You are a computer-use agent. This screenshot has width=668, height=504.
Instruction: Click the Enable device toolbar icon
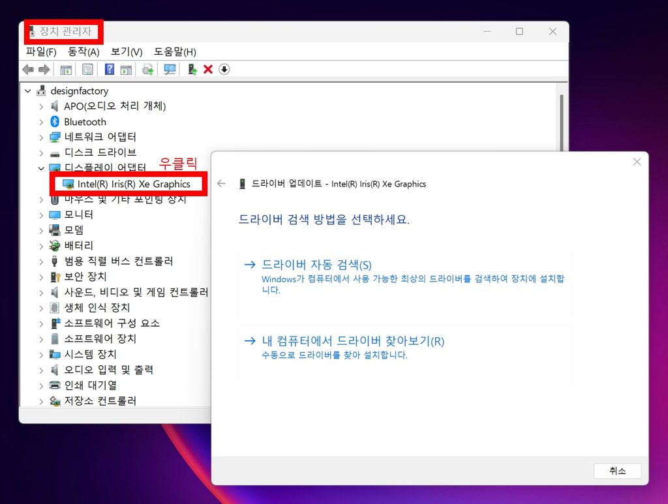point(192,69)
